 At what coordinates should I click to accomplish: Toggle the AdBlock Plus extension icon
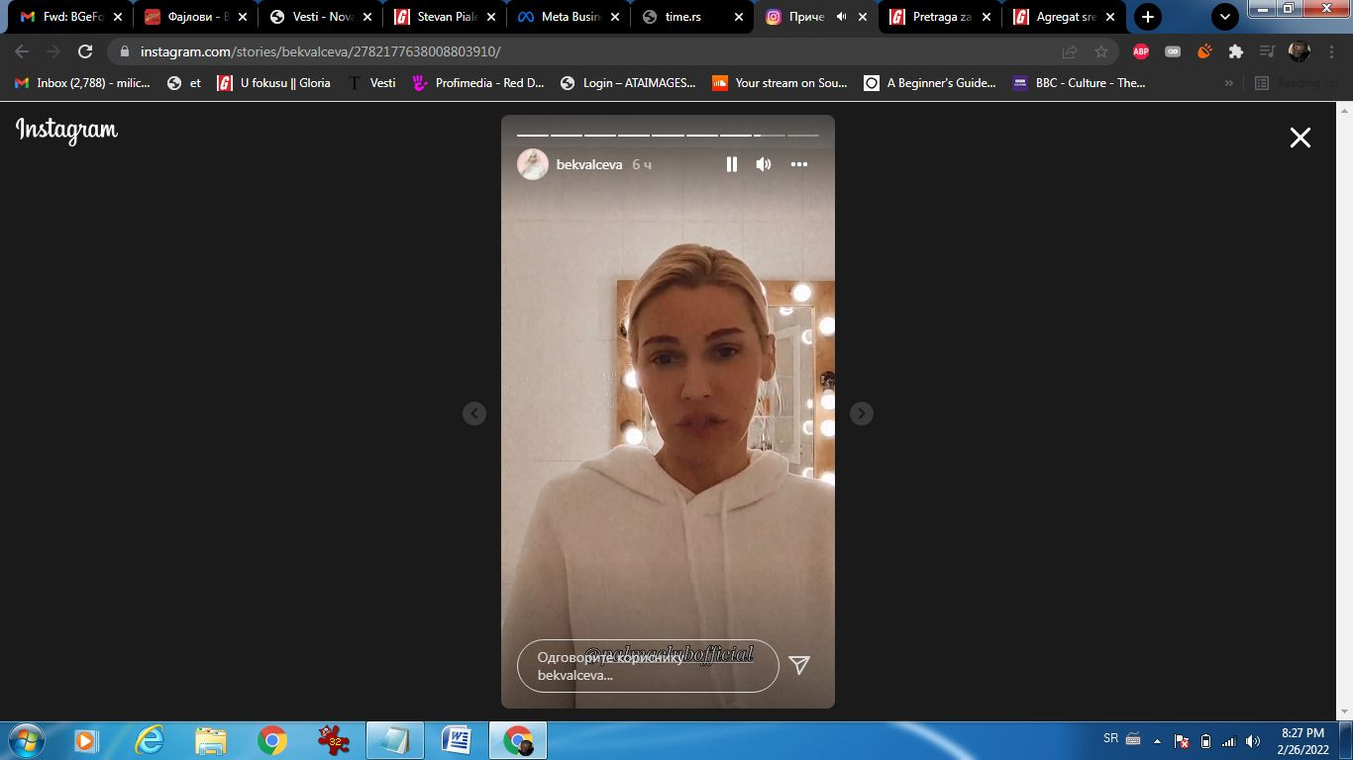1140,51
